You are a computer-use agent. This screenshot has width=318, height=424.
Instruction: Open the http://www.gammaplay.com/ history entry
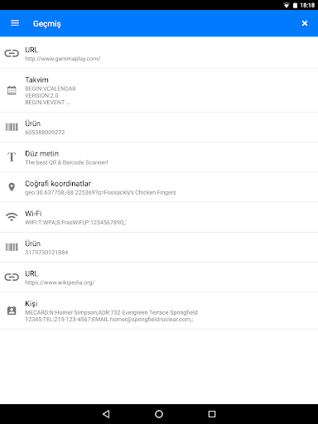click(x=159, y=52)
